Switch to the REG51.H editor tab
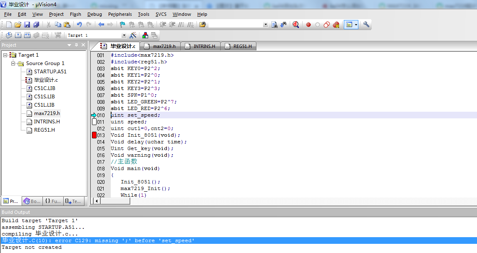 [239, 46]
